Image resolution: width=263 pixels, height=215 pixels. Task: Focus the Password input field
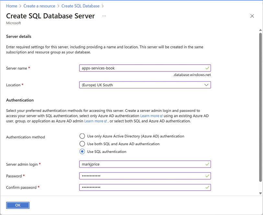pos(145,176)
